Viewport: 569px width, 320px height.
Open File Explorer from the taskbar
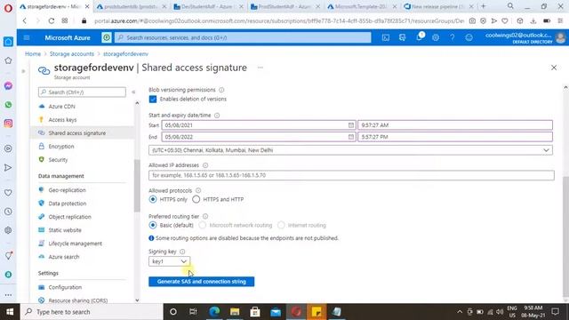(235, 312)
